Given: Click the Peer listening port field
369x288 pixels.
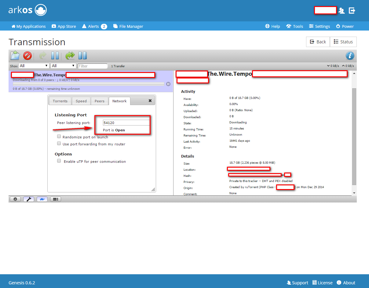Looking at the screenshot, I should (126, 123).
